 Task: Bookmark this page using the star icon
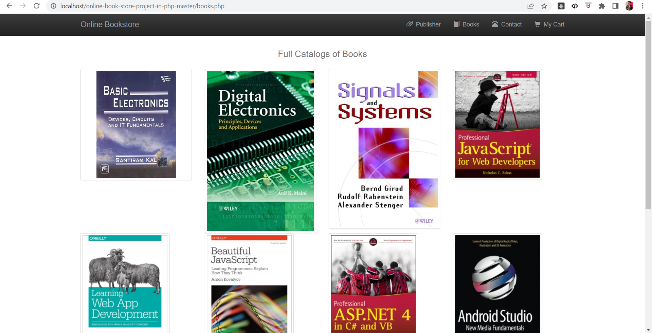point(544,6)
